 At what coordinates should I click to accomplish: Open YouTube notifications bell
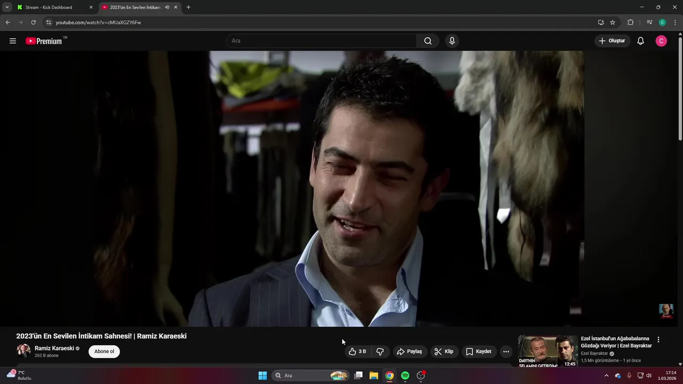(x=641, y=41)
